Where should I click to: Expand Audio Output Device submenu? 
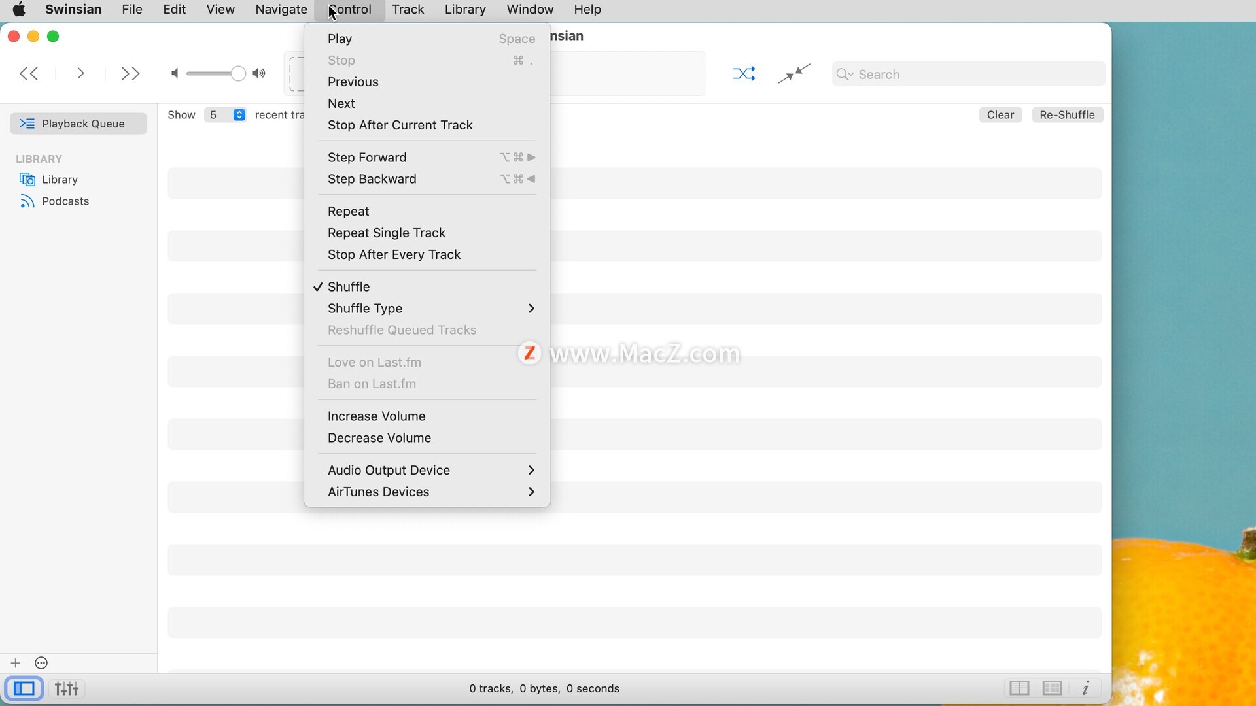tap(427, 470)
